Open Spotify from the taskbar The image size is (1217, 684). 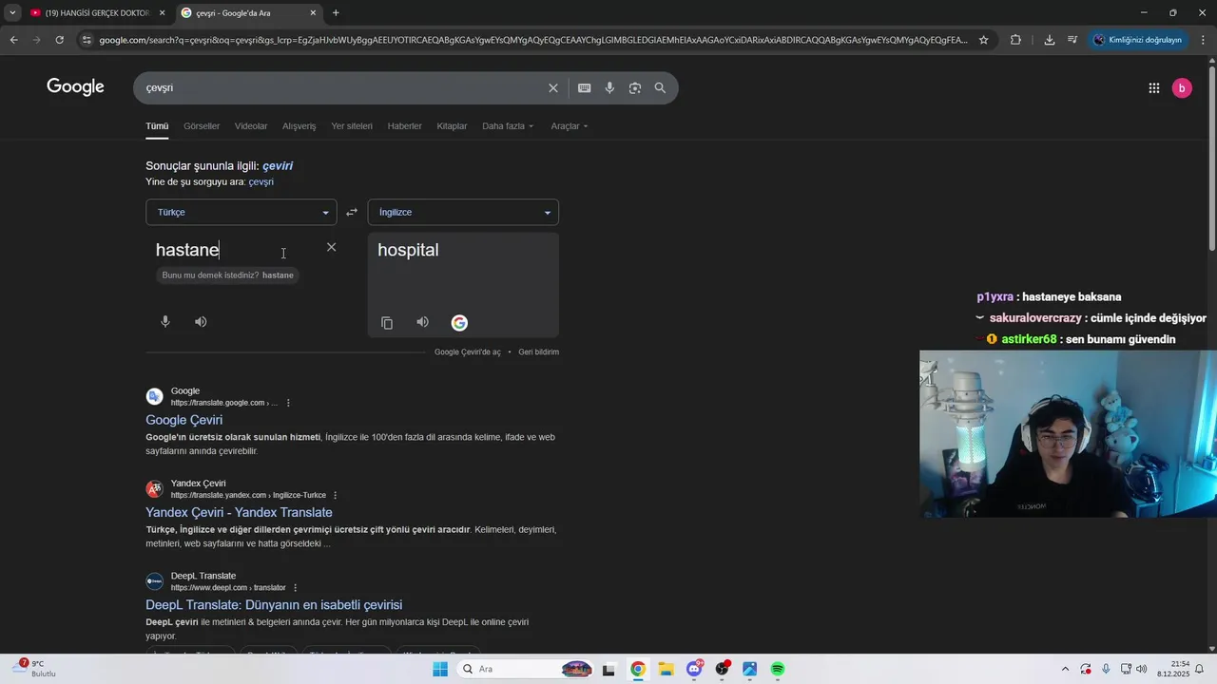[x=778, y=669]
